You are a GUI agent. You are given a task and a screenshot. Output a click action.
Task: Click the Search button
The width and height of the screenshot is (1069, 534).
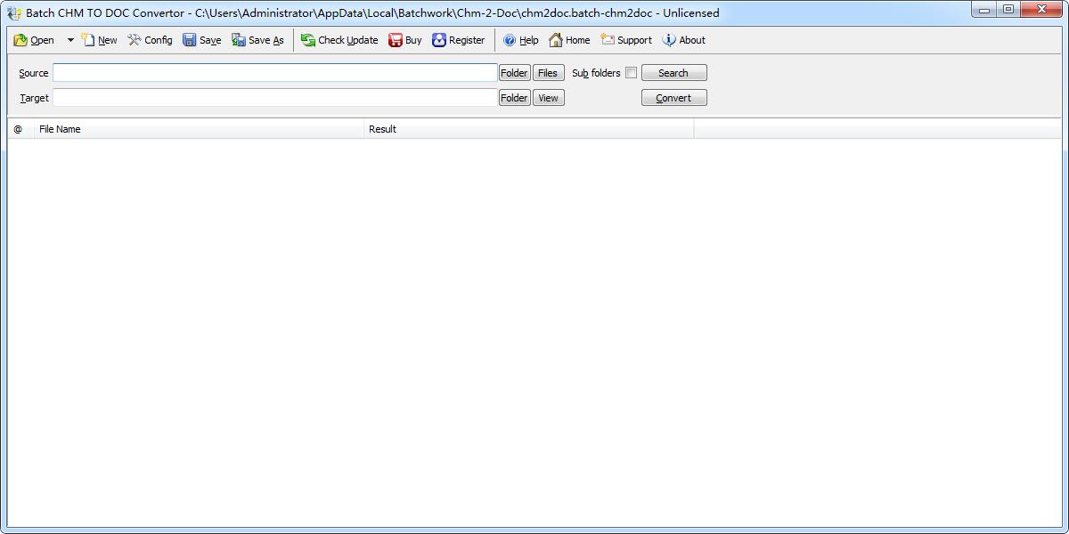coord(673,73)
